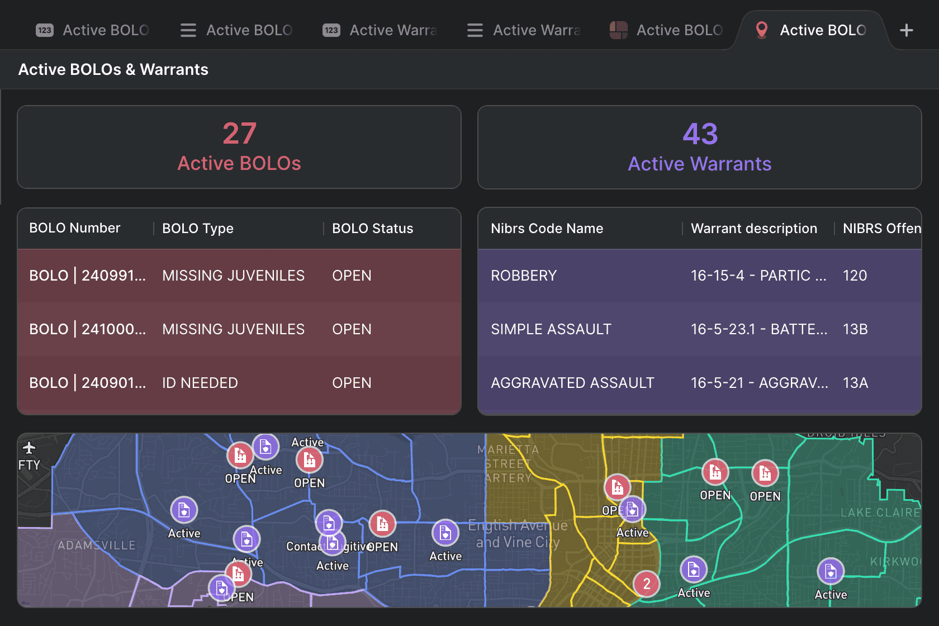Select Active marker directly right of cluster 2
Viewport: 939px width, 626px height.
pos(693,570)
